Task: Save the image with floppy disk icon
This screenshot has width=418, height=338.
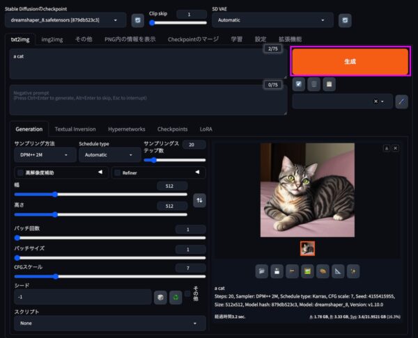Action: point(277,271)
